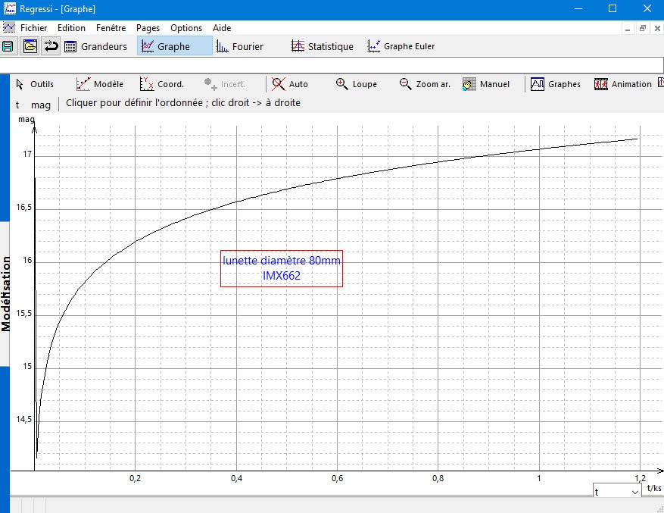The height and width of the screenshot is (513, 664).
Task: Open the Coord. coordinates settings
Action: coord(162,84)
